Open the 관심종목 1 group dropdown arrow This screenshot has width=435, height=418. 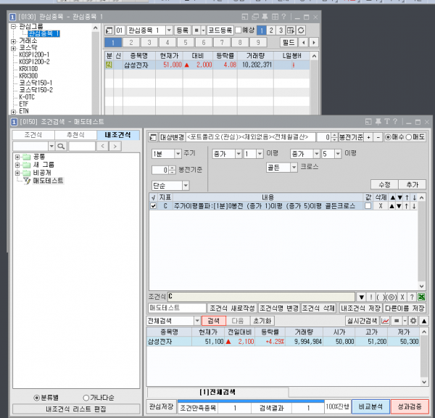169,30
